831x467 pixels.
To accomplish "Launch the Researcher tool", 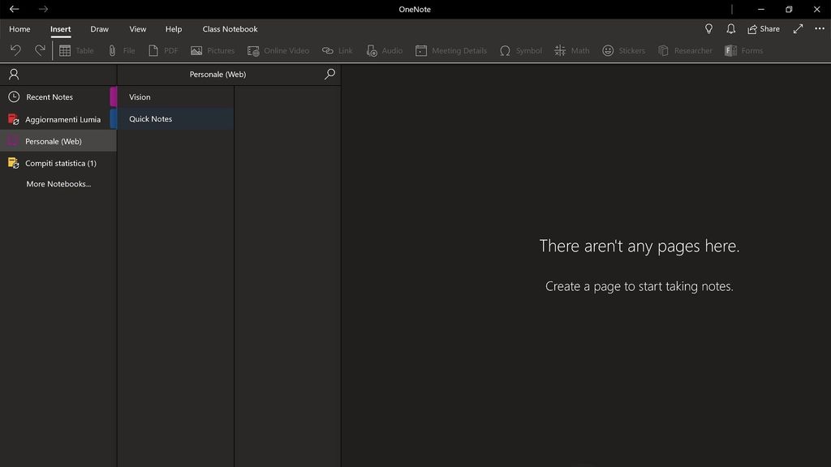I will tap(685, 49).
